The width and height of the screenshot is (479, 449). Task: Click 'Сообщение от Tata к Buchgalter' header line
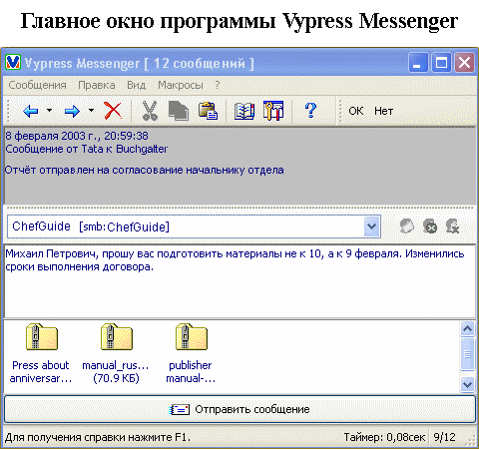click(87, 149)
